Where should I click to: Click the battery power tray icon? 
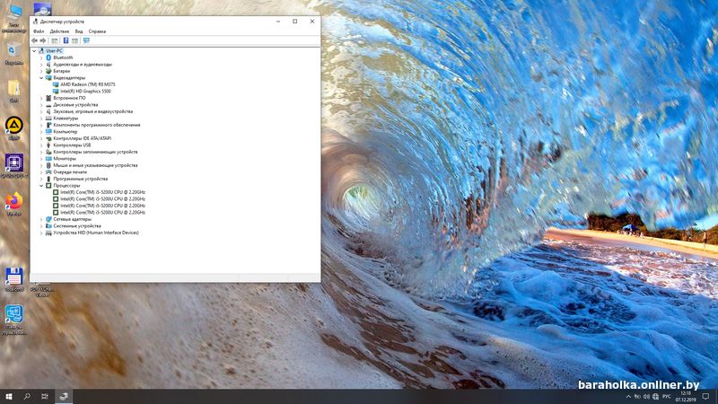coord(637,397)
